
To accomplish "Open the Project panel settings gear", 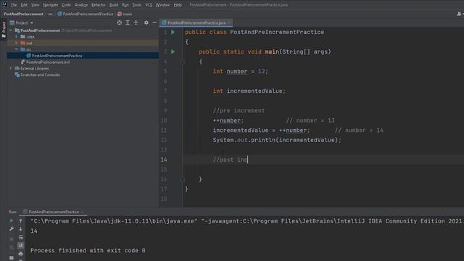I will tap(146, 22).
